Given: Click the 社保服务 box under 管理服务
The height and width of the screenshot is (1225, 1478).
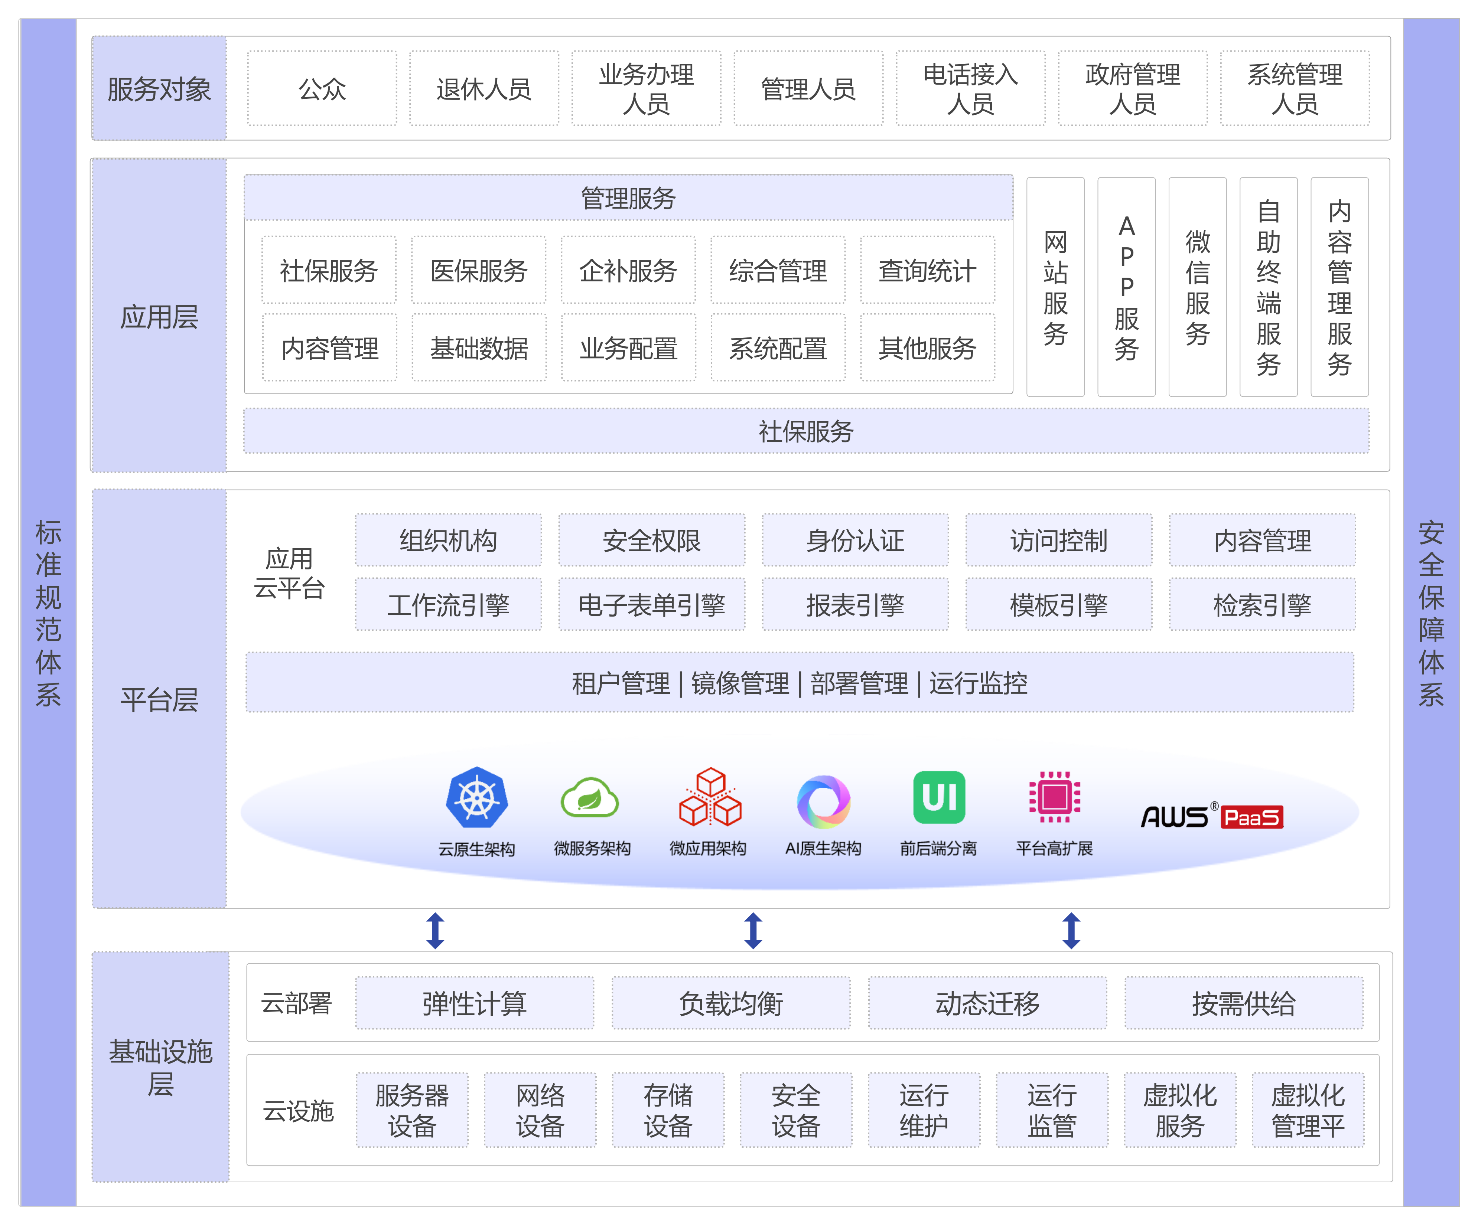Looking at the screenshot, I should coord(329,270).
